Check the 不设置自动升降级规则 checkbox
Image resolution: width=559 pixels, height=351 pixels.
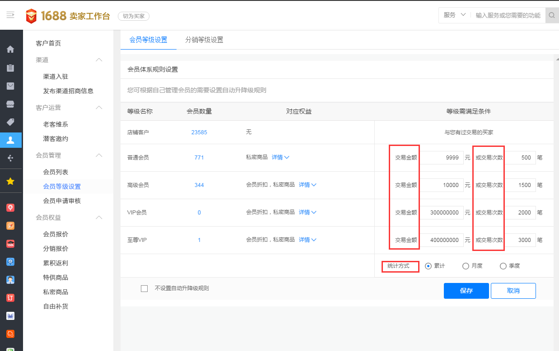[x=144, y=288]
